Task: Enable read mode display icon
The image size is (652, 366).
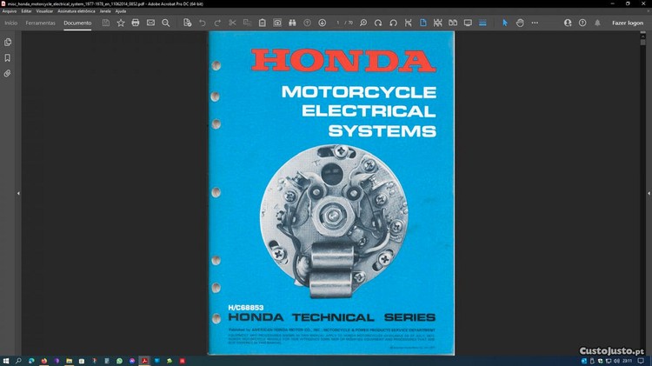Action: tap(469, 23)
